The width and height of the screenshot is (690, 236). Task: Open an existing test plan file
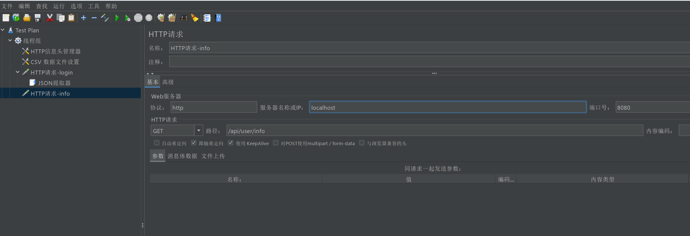pyautogui.click(x=27, y=18)
